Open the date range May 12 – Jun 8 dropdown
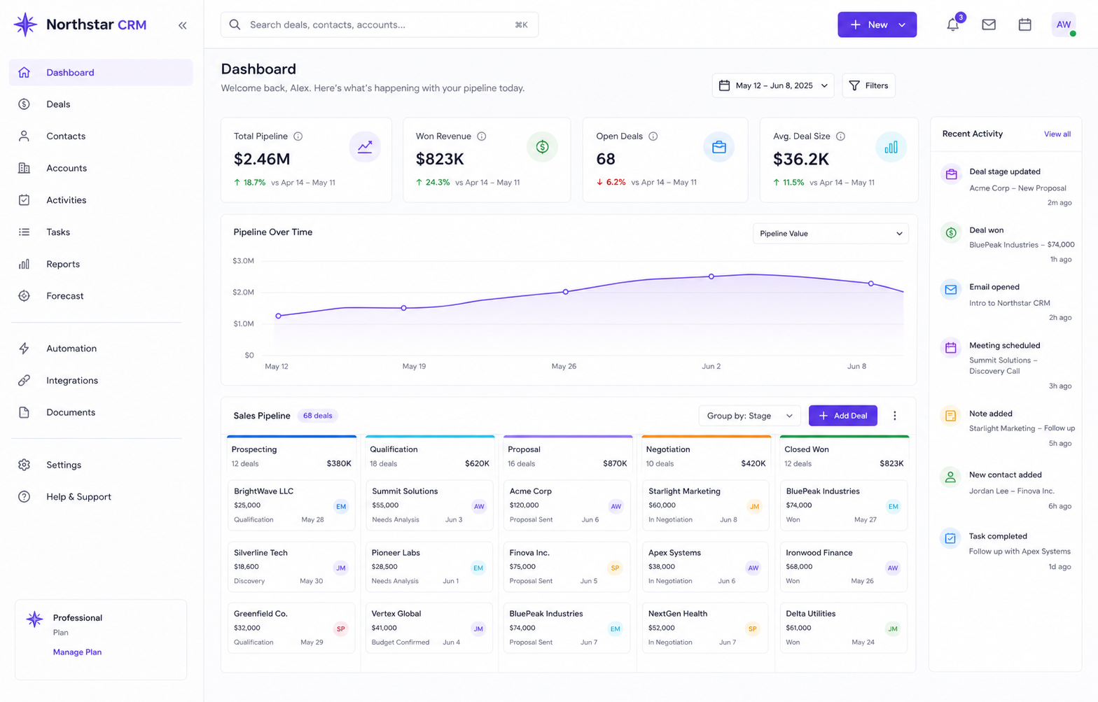1098x702 pixels. point(773,85)
